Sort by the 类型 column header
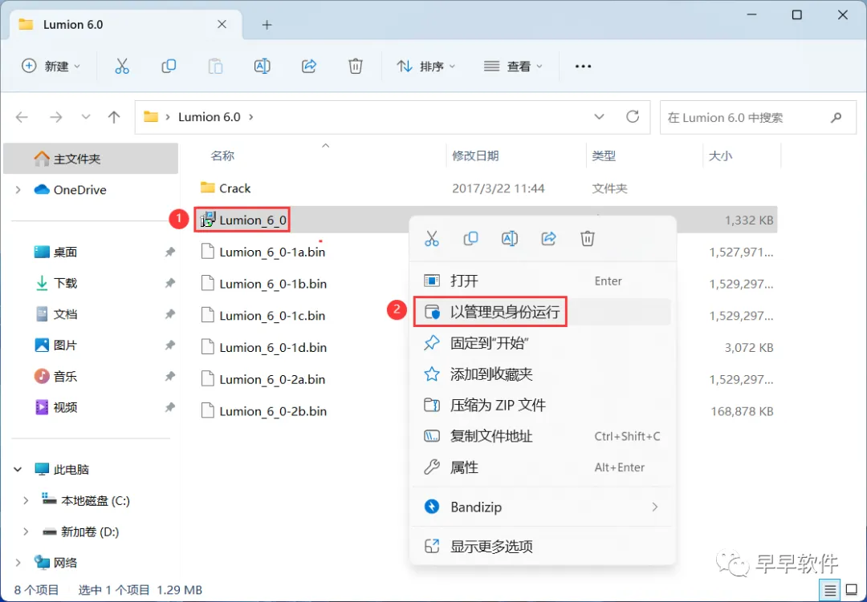 (x=604, y=156)
